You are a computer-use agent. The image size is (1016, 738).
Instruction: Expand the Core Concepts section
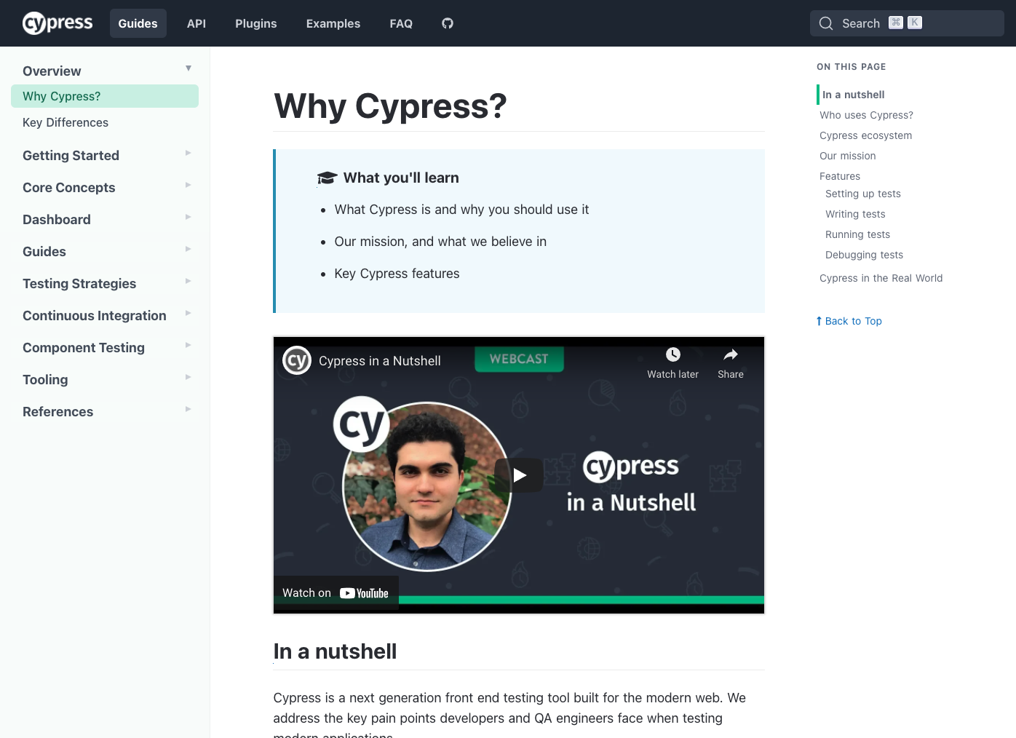[x=188, y=185]
